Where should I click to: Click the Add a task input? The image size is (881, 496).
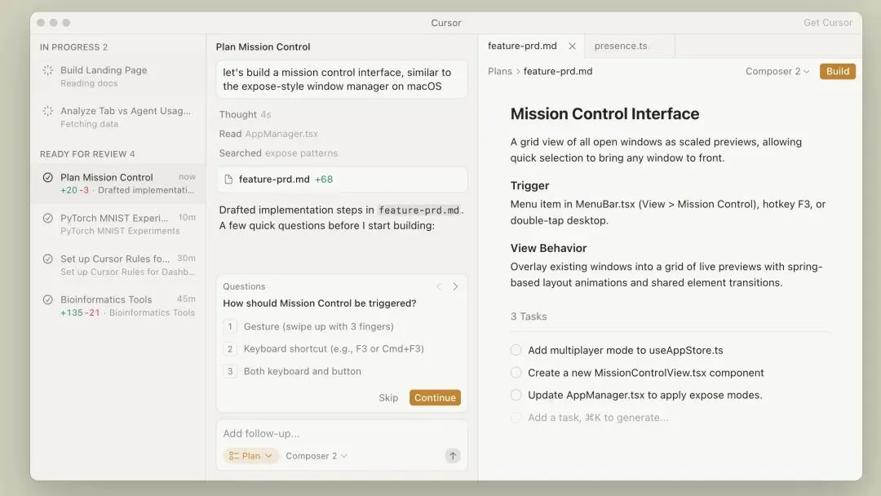click(598, 418)
